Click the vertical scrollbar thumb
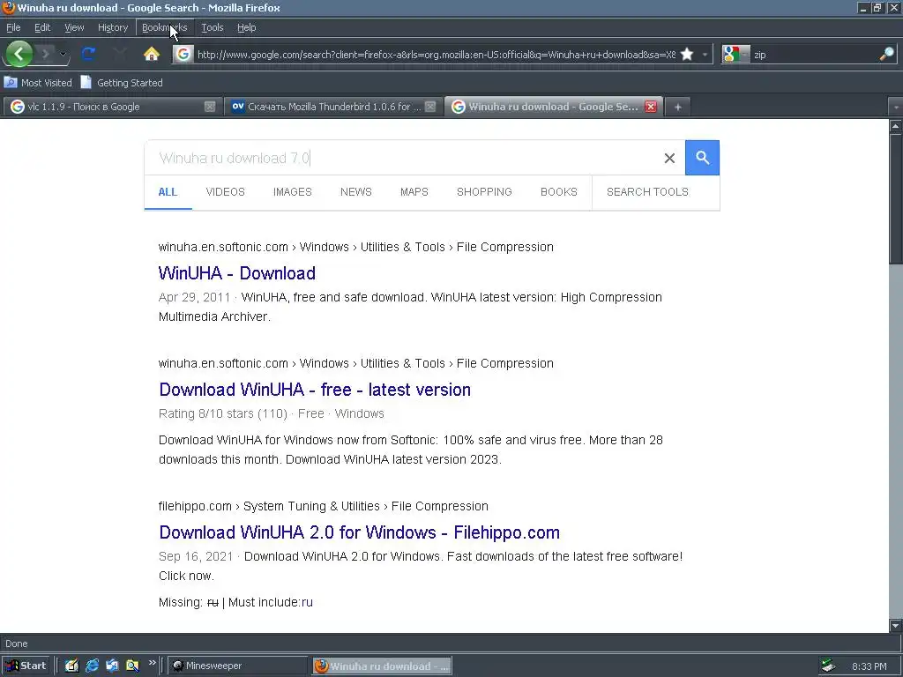The width and height of the screenshot is (903, 677). 896,198
